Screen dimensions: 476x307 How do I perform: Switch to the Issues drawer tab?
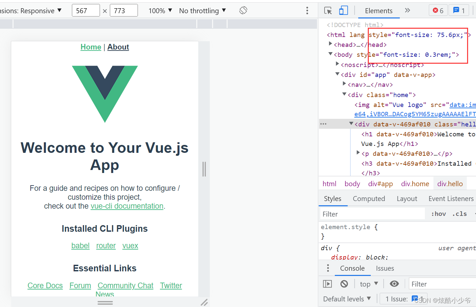385,268
